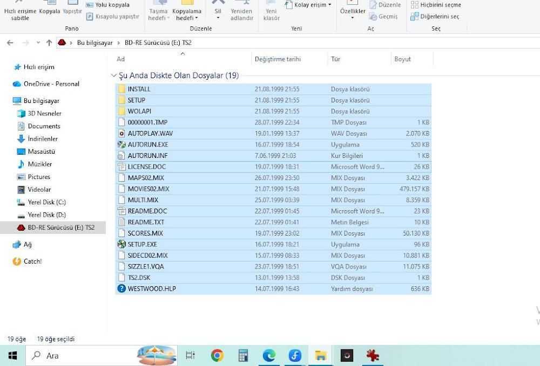Sort by the Ad column header
540x366 pixels.
click(x=183, y=59)
